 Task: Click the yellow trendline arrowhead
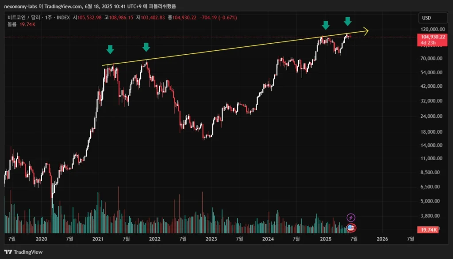point(365,30)
